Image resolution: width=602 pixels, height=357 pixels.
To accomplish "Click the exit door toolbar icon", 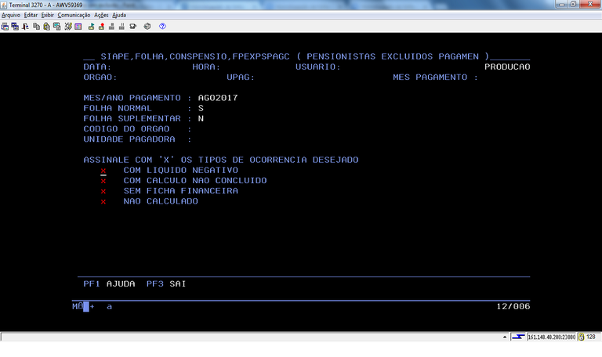I will click(x=25, y=27).
